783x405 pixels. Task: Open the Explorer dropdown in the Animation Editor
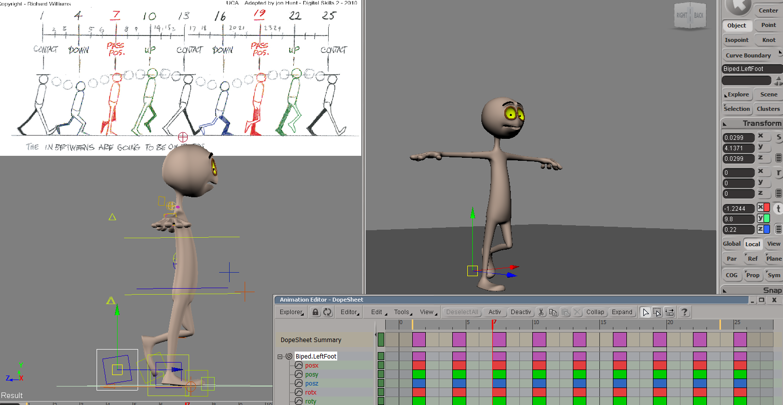(291, 312)
